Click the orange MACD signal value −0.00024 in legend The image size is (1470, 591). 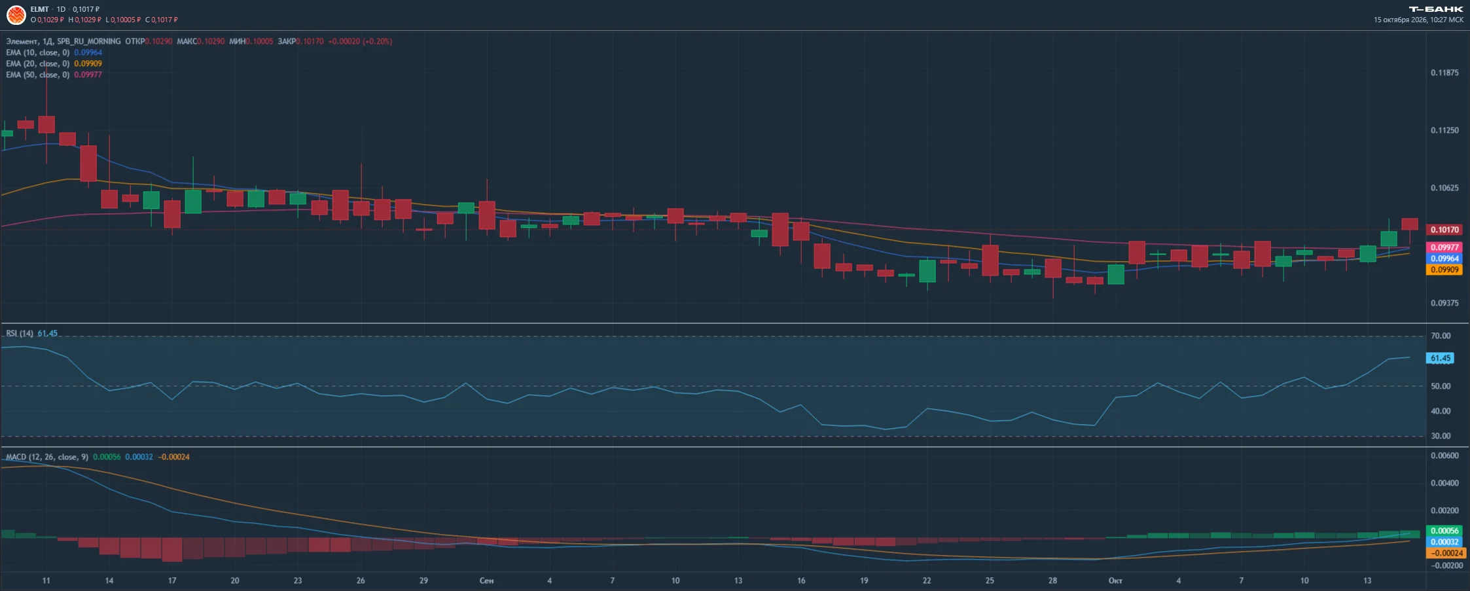173,457
